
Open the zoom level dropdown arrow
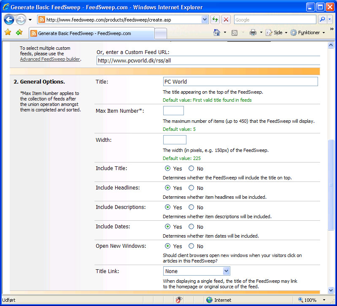click(x=323, y=300)
